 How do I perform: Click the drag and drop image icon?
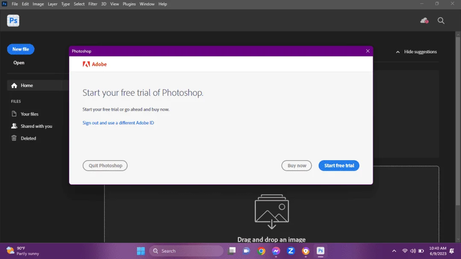271,211
